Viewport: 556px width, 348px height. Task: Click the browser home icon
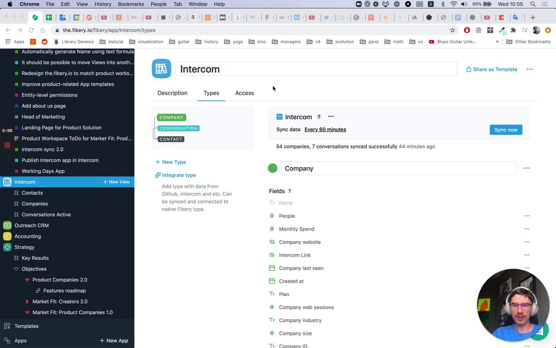[x=43, y=30]
